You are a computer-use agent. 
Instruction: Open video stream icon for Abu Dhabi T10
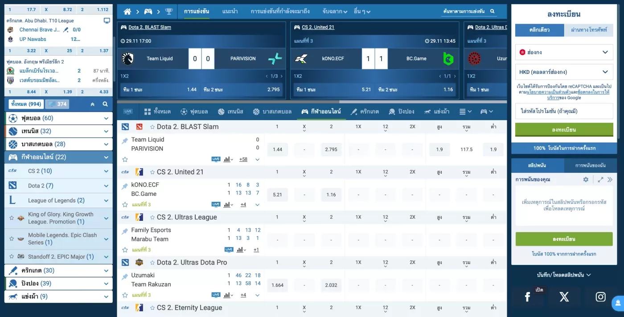pyautogui.click(x=107, y=20)
